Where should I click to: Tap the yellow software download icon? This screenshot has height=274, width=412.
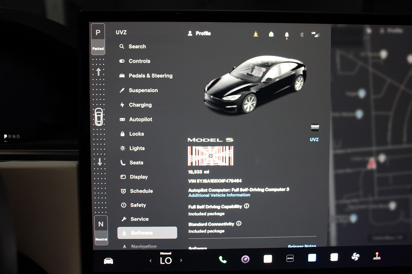click(x=256, y=34)
